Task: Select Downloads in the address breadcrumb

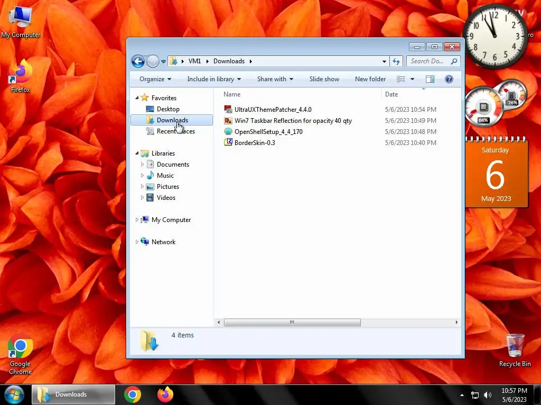Action: pos(229,61)
